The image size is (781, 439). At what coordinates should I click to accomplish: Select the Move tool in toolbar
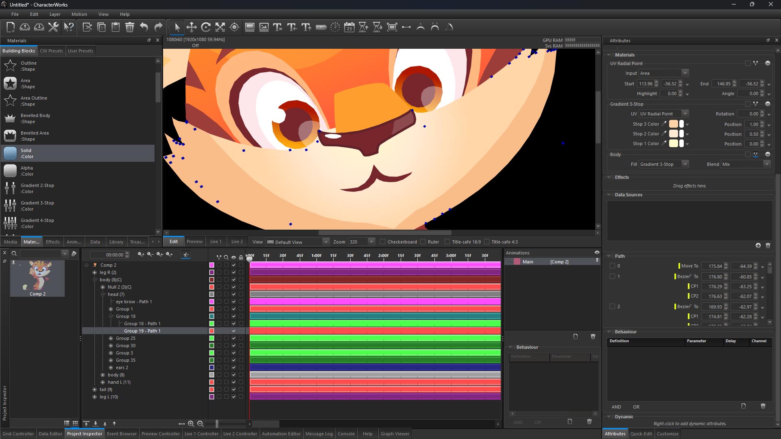(x=191, y=27)
